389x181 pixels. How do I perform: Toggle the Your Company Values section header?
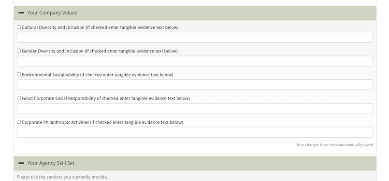195,13
